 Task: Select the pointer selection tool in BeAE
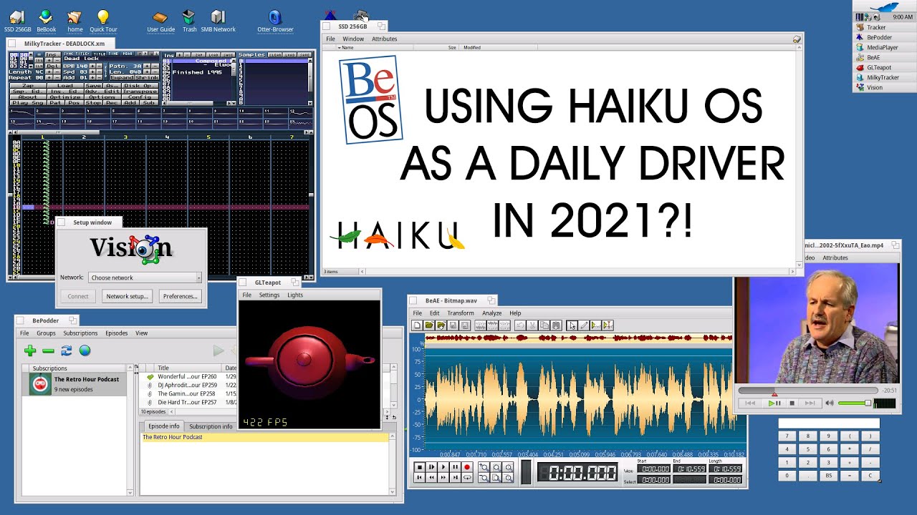572,325
